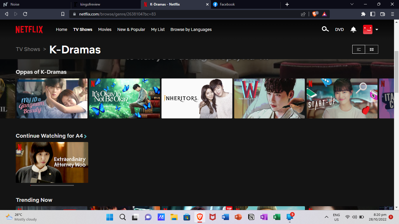Open Brave Rewards triangle icon
Screen dimensions: 399x224
(x=324, y=14)
